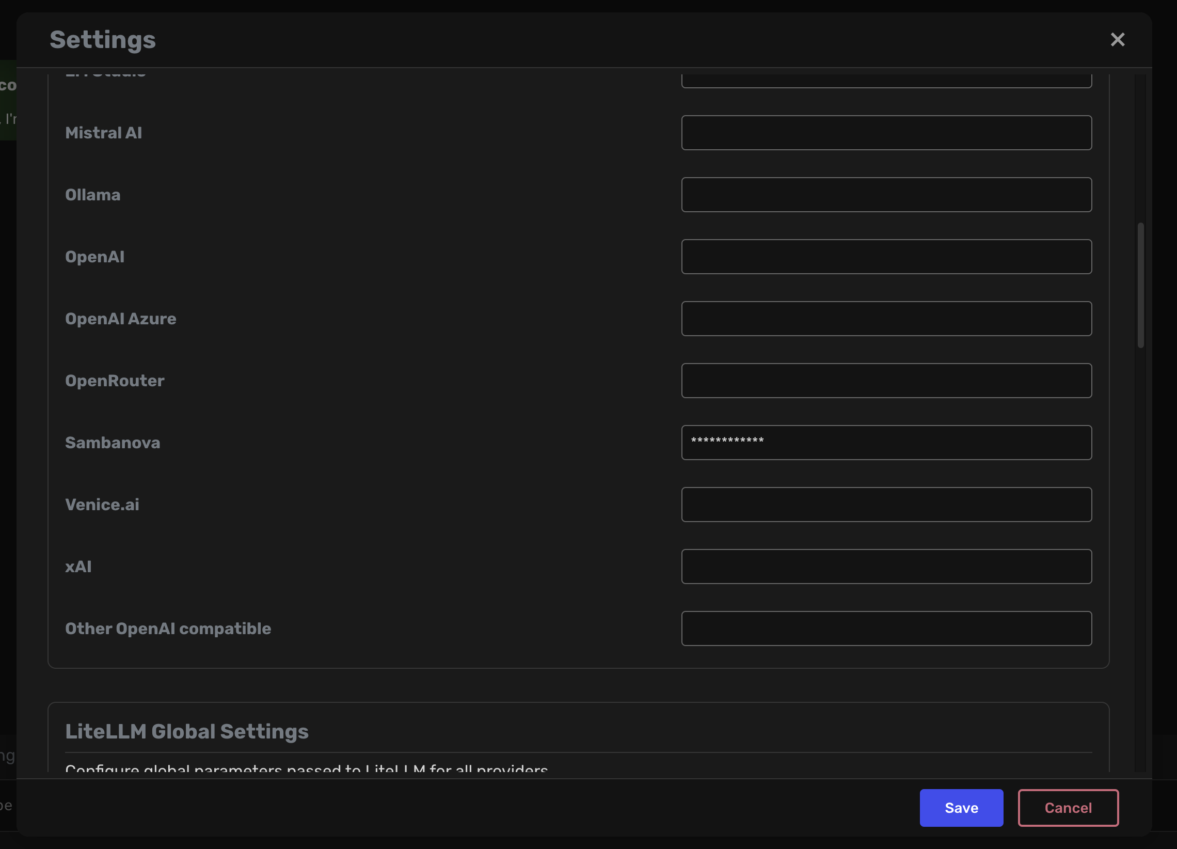Focus the Venice.ai input field
This screenshot has width=1177, height=849.
(x=886, y=505)
